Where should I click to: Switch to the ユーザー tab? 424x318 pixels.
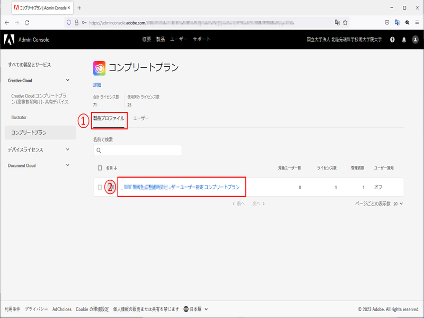pos(141,118)
